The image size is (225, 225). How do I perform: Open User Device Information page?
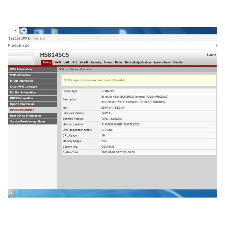pos(32,116)
